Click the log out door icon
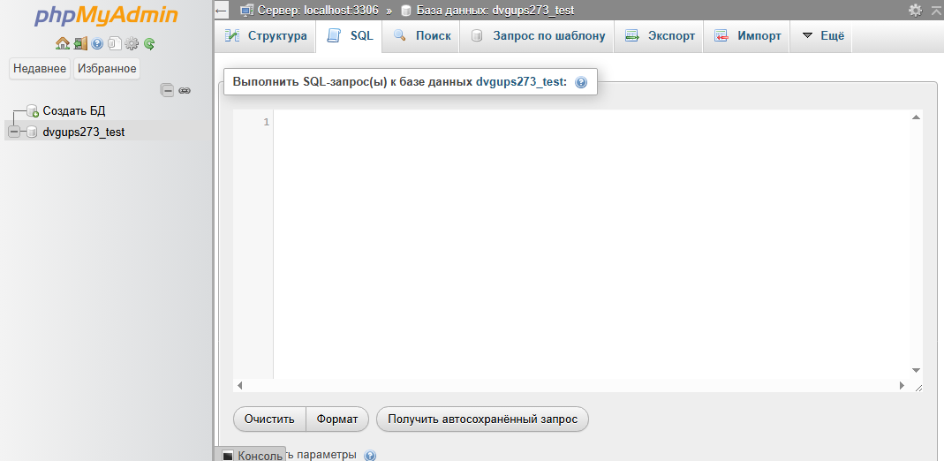The image size is (944, 461). 80,43
